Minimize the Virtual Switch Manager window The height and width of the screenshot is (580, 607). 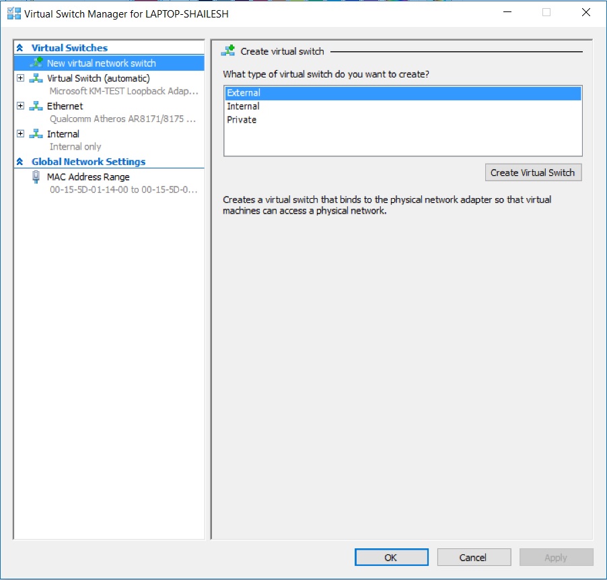tap(507, 12)
